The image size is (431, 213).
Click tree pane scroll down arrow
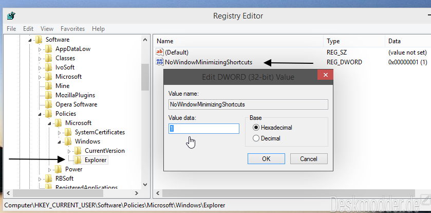click(x=145, y=185)
